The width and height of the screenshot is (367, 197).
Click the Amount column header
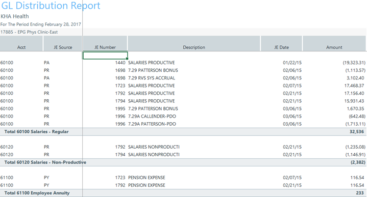[334, 43]
